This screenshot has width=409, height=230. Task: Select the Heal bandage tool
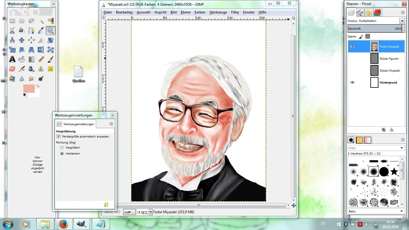[x=51, y=69]
